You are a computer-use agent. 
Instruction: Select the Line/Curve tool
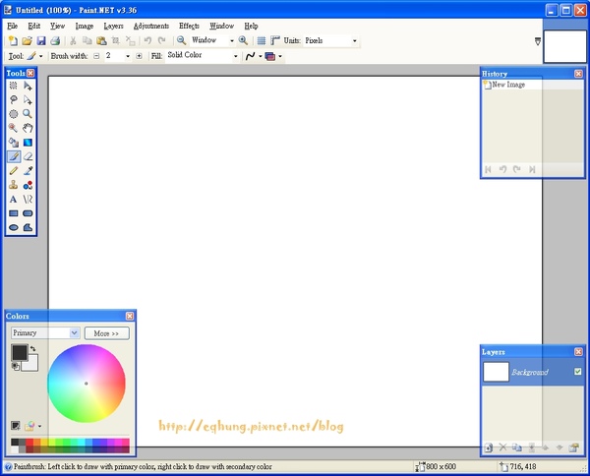(x=28, y=199)
